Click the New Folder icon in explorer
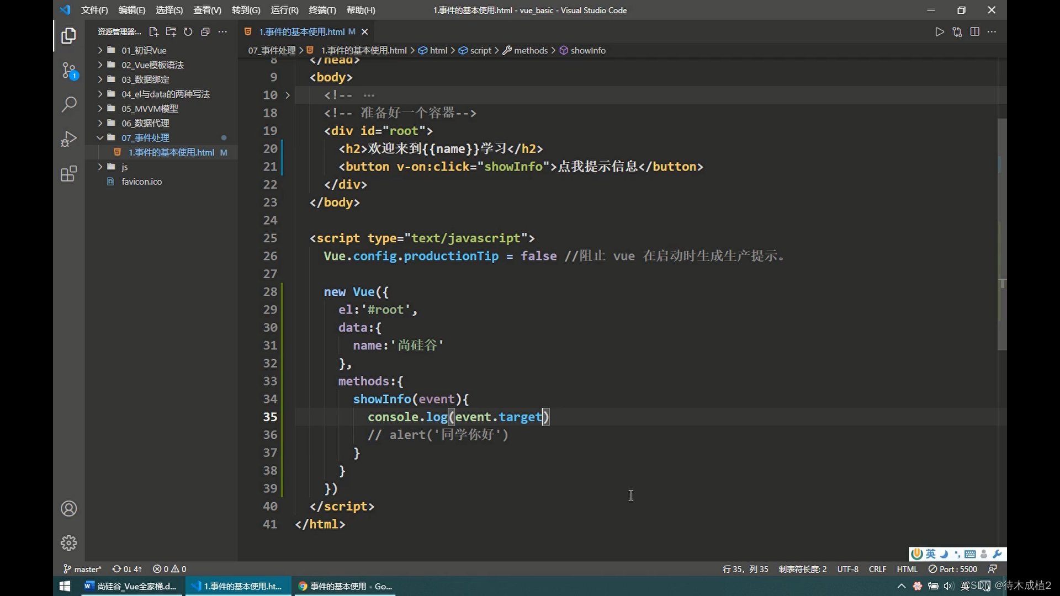1060x596 pixels. pyautogui.click(x=171, y=31)
